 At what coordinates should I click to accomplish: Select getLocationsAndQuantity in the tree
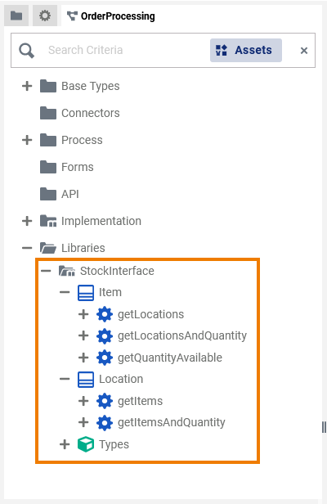182,336
